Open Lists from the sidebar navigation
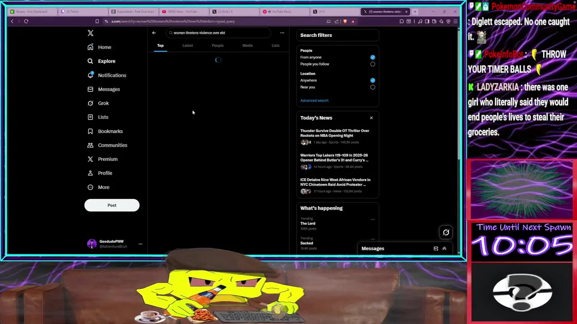The width and height of the screenshot is (577, 324). pos(98,117)
